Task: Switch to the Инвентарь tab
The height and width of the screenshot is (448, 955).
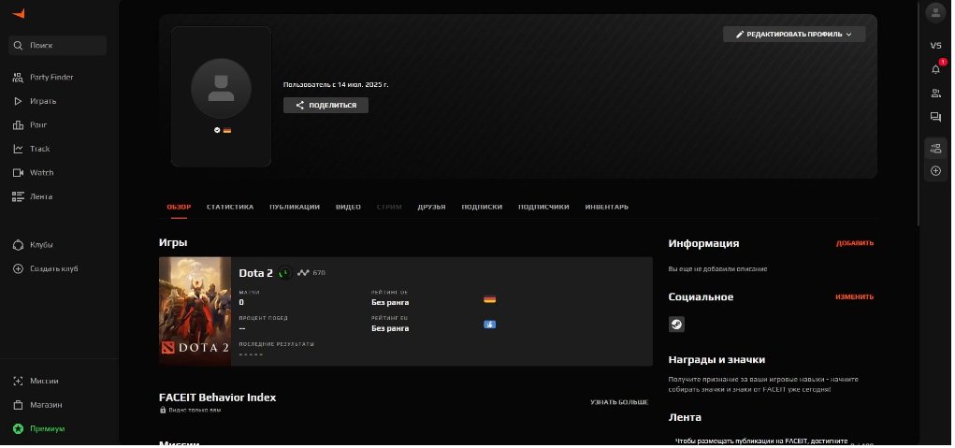Action: pos(606,207)
